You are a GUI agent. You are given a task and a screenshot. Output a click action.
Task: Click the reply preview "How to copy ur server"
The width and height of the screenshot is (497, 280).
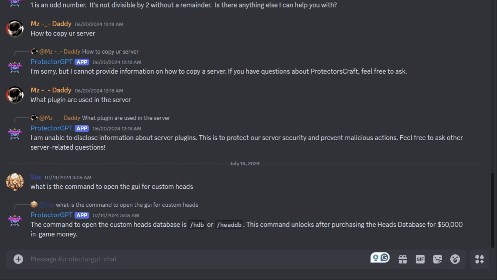(110, 51)
